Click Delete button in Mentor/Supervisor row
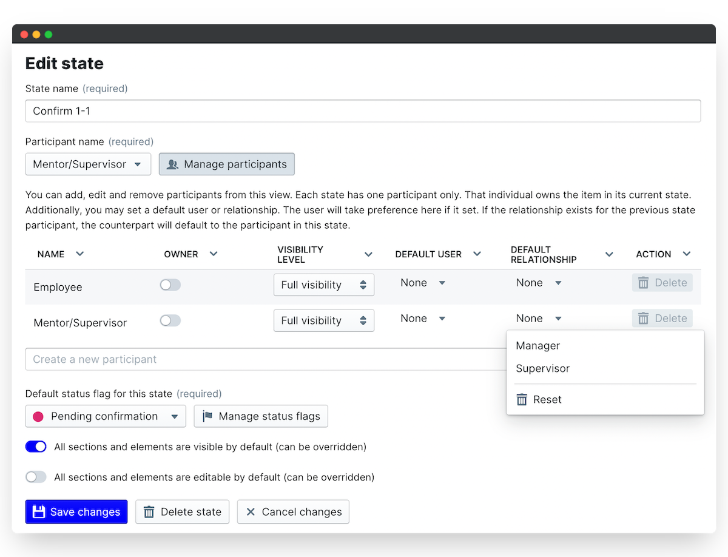The height and width of the screenshot is (557, 728). click(x=662, y=319)
